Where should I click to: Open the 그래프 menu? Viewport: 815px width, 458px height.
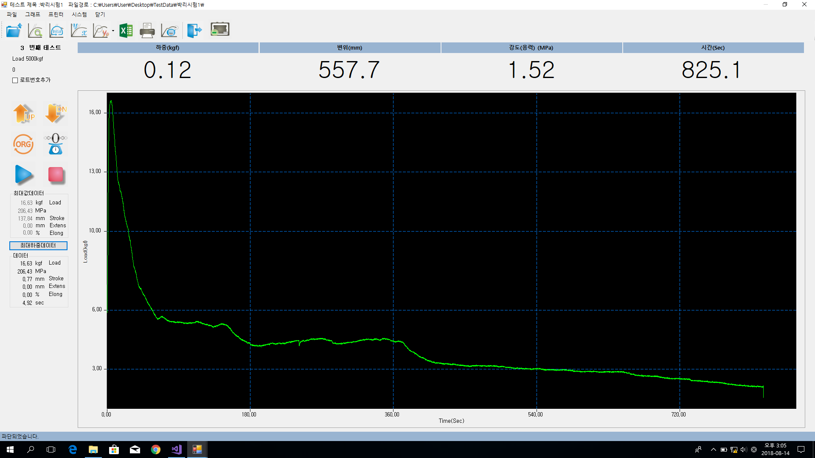tap(33, 14)
